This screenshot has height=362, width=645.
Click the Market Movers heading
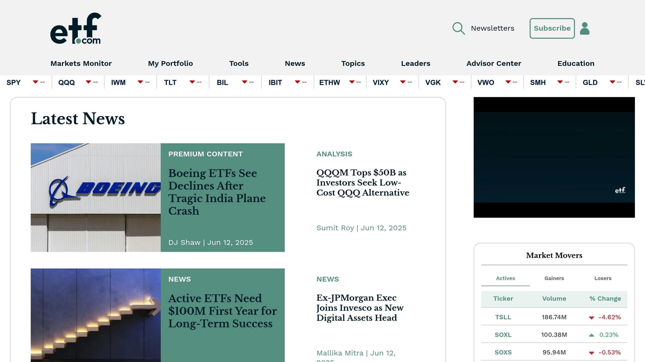[x=554, y=255]
